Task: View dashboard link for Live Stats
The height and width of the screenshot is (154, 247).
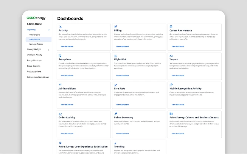Action: tap(123, 105)
